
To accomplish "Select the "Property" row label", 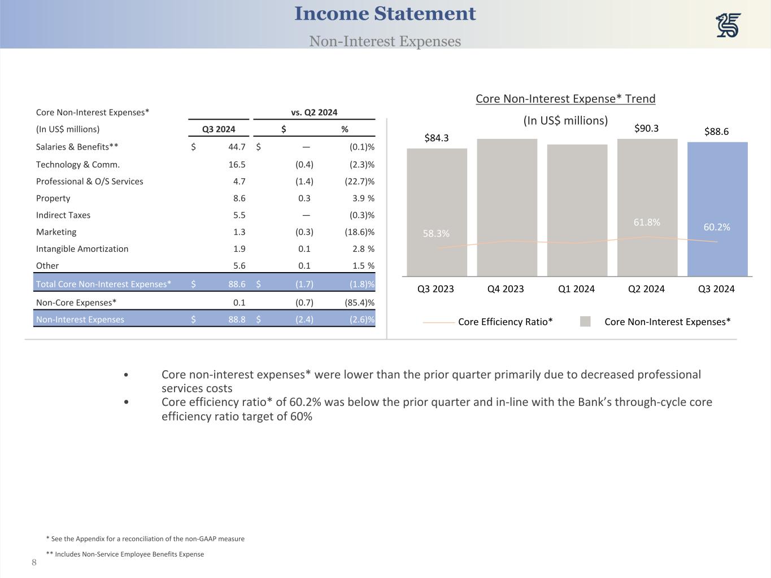I will click(x=53, y=198).
